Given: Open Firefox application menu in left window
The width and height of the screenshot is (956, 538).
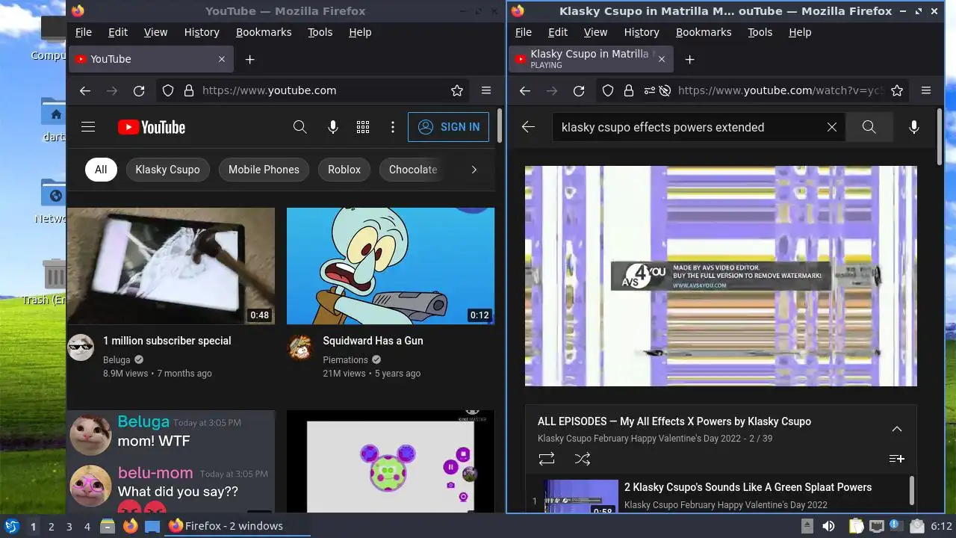Looking at the screenshot, I should click(x=486, y=90).
